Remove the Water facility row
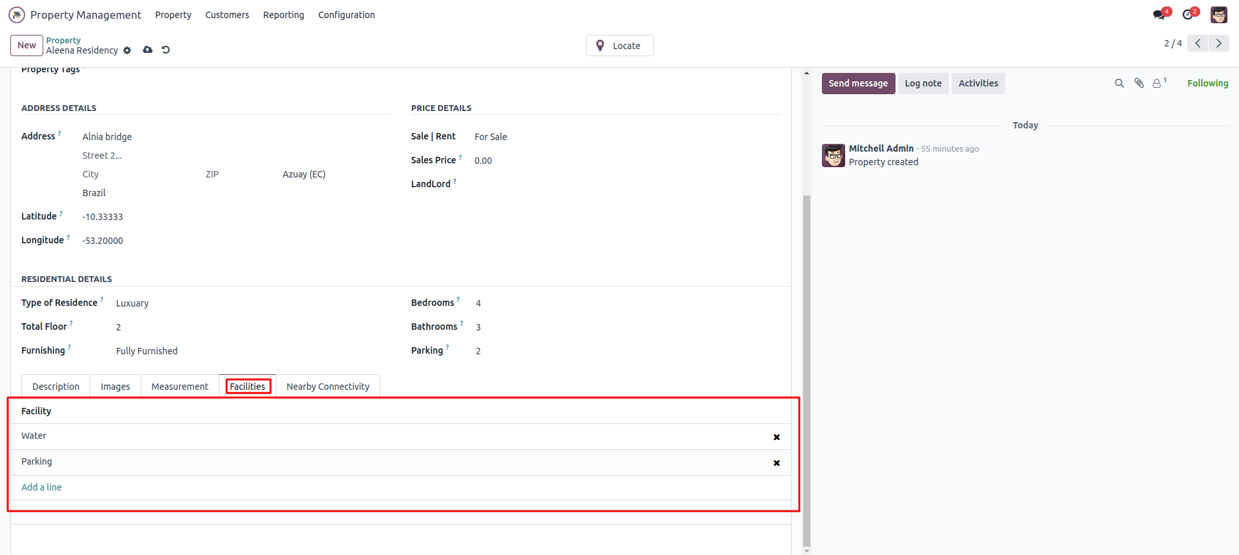The width and height of the screenshot is (1239, 555). click(777, 437)
